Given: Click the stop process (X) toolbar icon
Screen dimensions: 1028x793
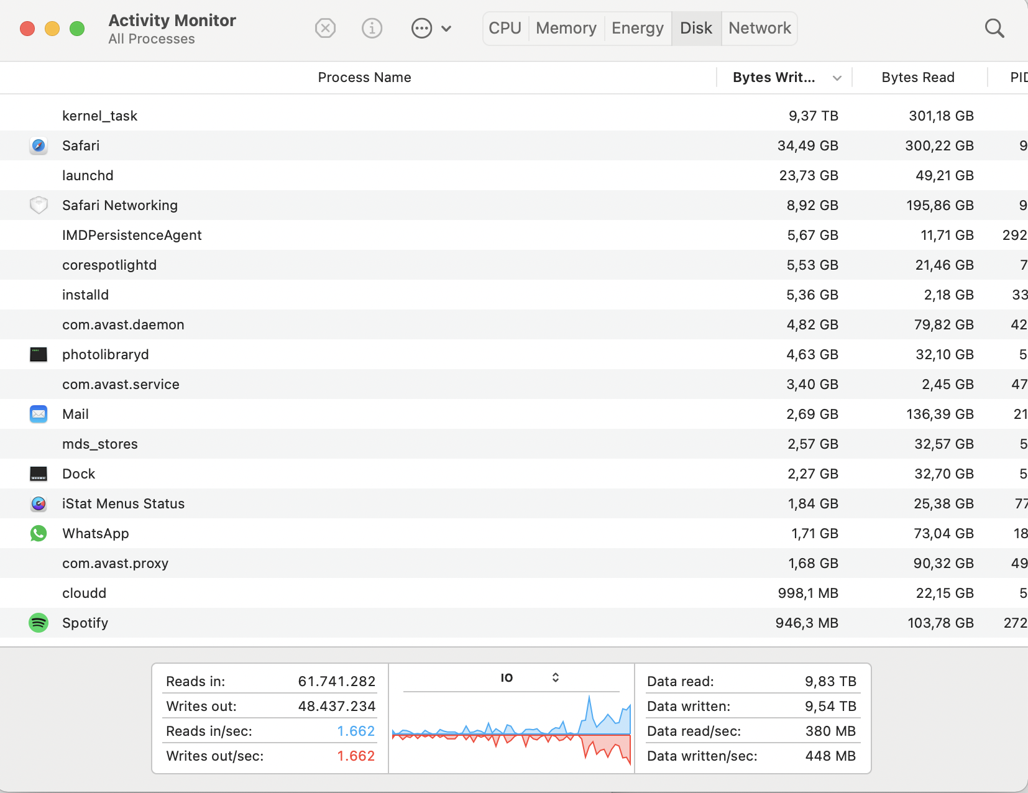Looking at the screenshot, I should point(325,28).
